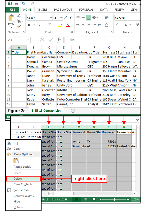Click the Wrap Text icon
The width and height of the screenshot is (146, 212).
tap(107, 18)
